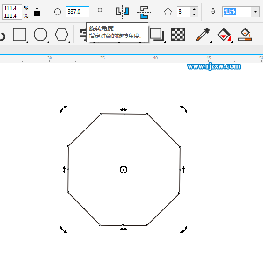The height and width of the screenshot is (259, 263).
Task: Click the octagon's center rotation marker
Action: 124,170
